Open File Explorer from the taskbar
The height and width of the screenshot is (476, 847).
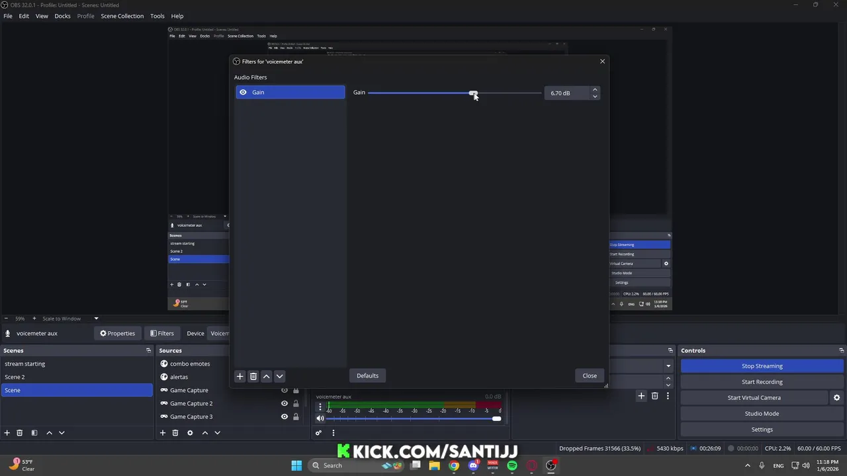(435, 465)
